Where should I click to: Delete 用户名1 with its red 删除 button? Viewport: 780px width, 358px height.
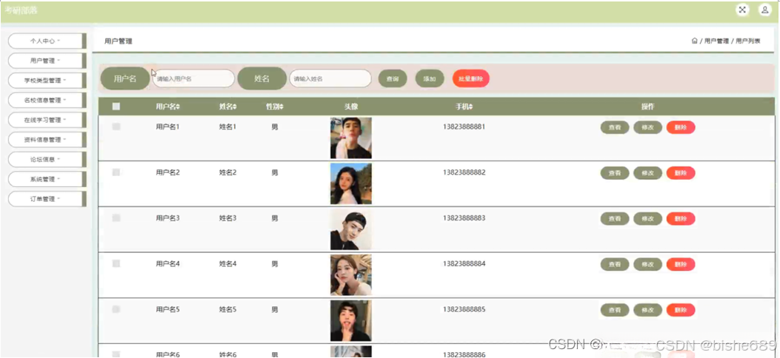[681, 128]
